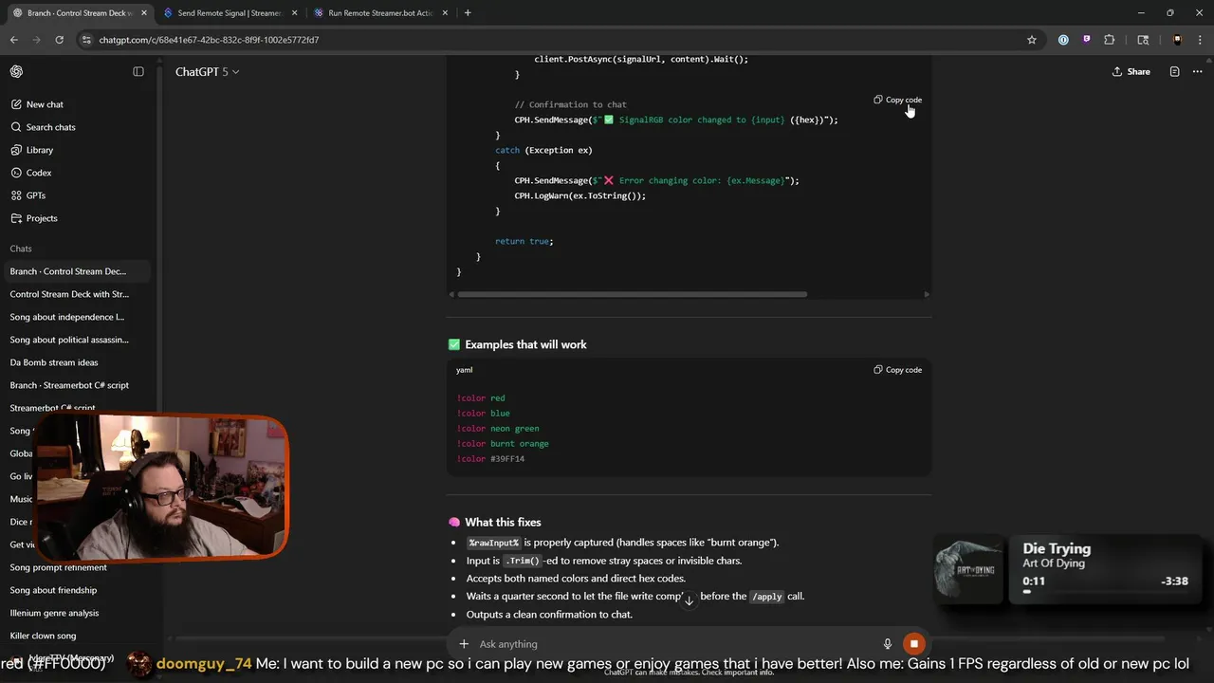Click the Art of Dying album art
Screen dimensions: 1214x683
[968, 569]
